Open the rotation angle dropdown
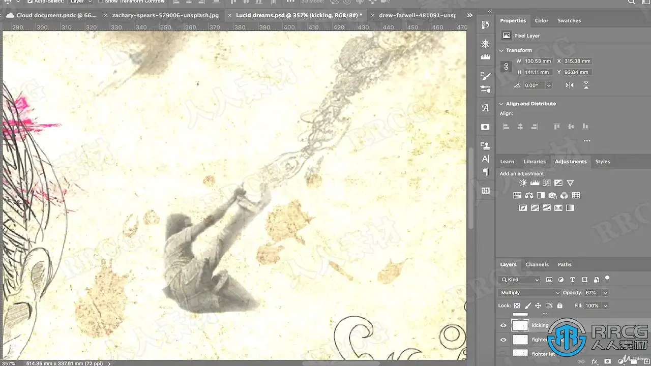This screenshot has width=651, height=366. point(548,85)
